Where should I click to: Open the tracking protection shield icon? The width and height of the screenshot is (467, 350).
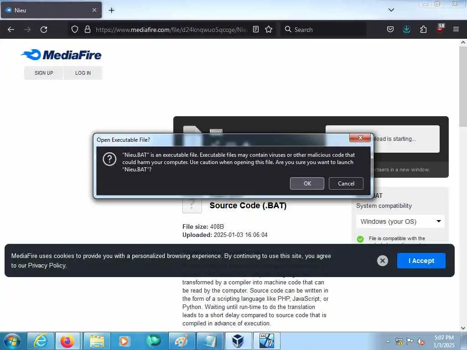tap(75, 29)
